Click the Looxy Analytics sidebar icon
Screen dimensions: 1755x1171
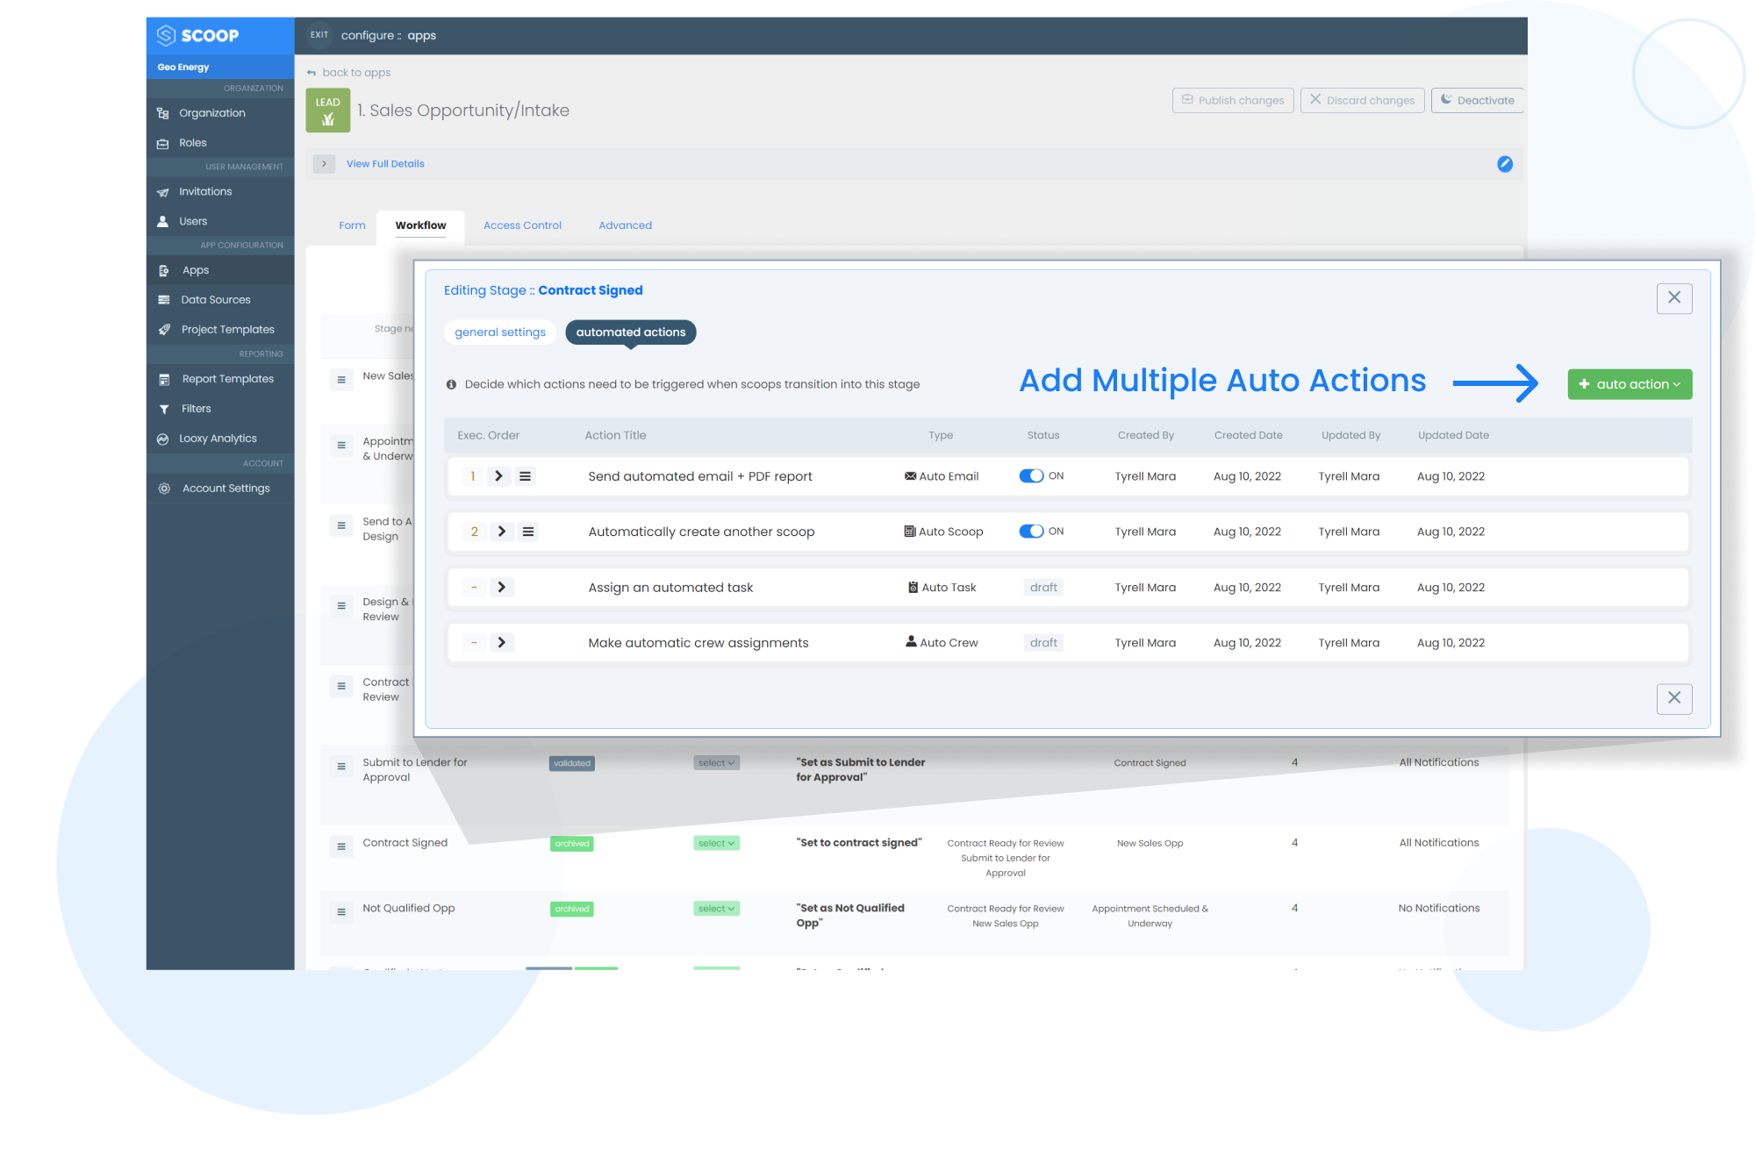tap(166, 438)
